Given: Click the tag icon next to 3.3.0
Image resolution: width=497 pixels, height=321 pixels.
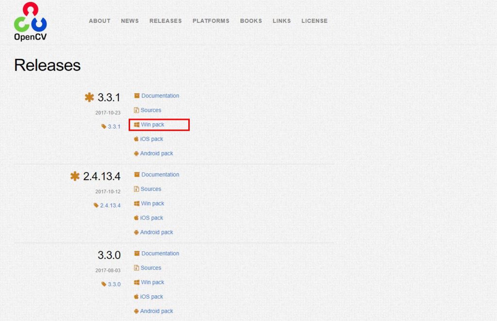Looking at the screenshot, I should (104, 284).
